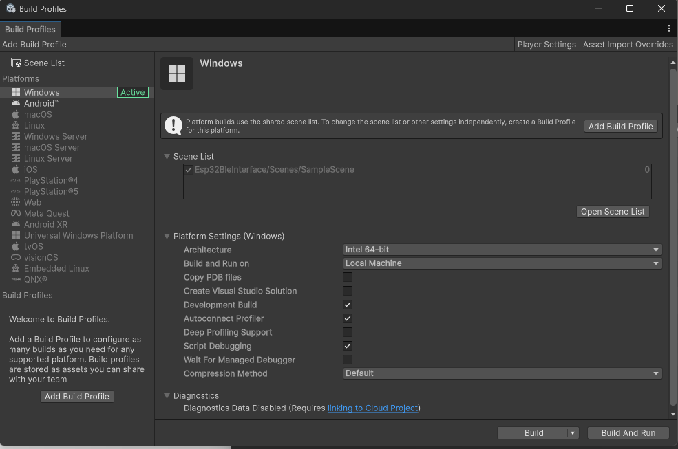Open Asset Import Overrides
Viewport: 678px width, 449px height.
[628, 44]
